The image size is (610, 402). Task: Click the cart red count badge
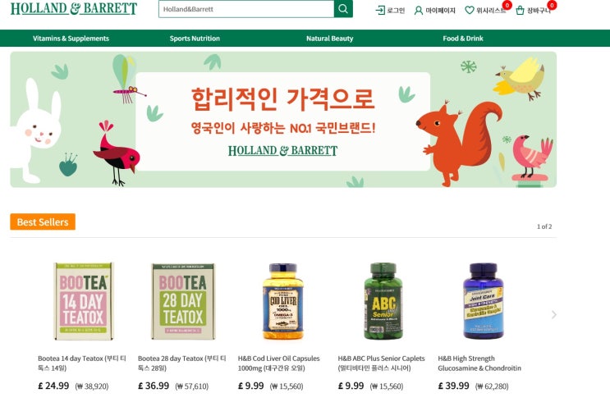pyautogui.click(x=552, y=5)
